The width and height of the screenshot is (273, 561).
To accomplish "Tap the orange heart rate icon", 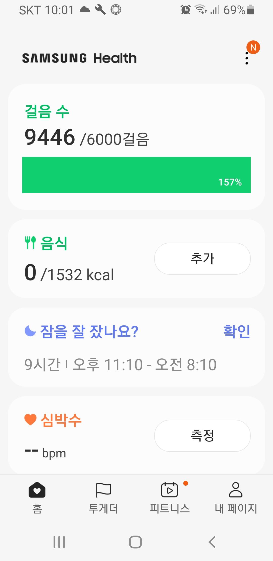I will pos(31,420).
